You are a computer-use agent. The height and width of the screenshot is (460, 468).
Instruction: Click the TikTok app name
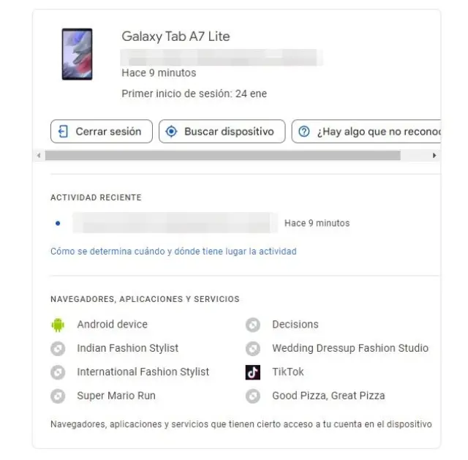288,372
